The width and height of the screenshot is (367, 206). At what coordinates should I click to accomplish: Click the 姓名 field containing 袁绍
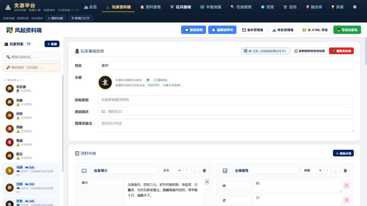pyautogui.click(x=226, y=65)
